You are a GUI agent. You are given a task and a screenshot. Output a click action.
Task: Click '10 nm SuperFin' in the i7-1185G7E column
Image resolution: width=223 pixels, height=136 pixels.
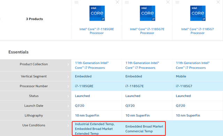tap(138, 115)
